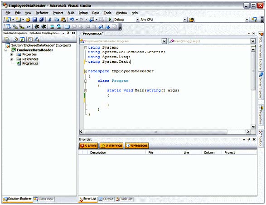
Task: Close the Error List panel
Action: (254, 139)
